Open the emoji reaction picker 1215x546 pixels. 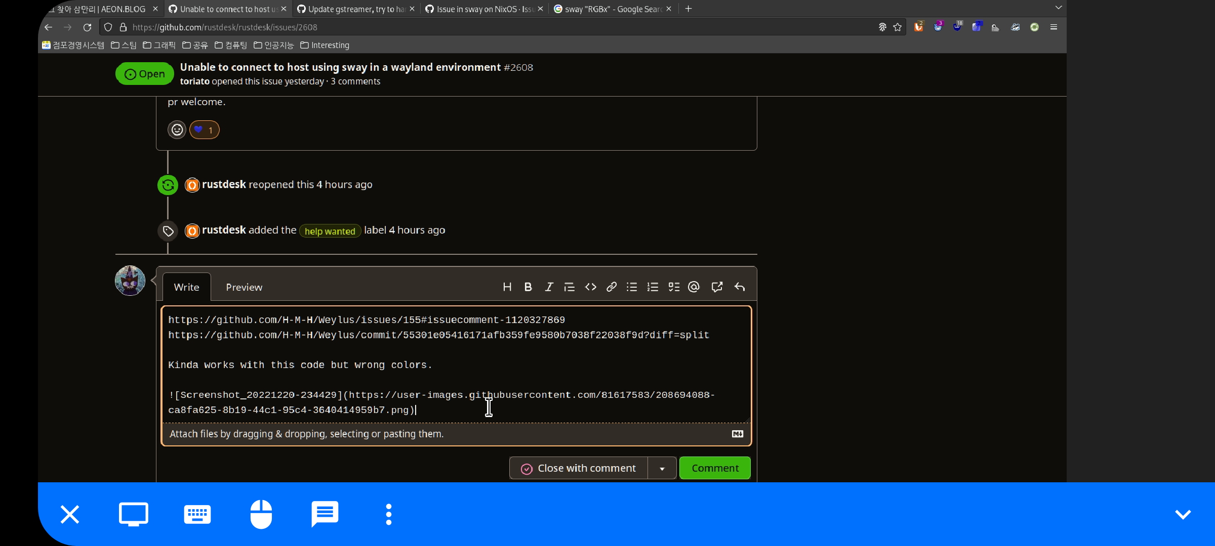tap(177, 129)
